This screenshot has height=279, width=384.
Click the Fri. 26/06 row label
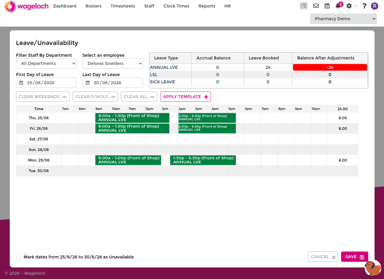pyautogui.click(x=39, y=129)
